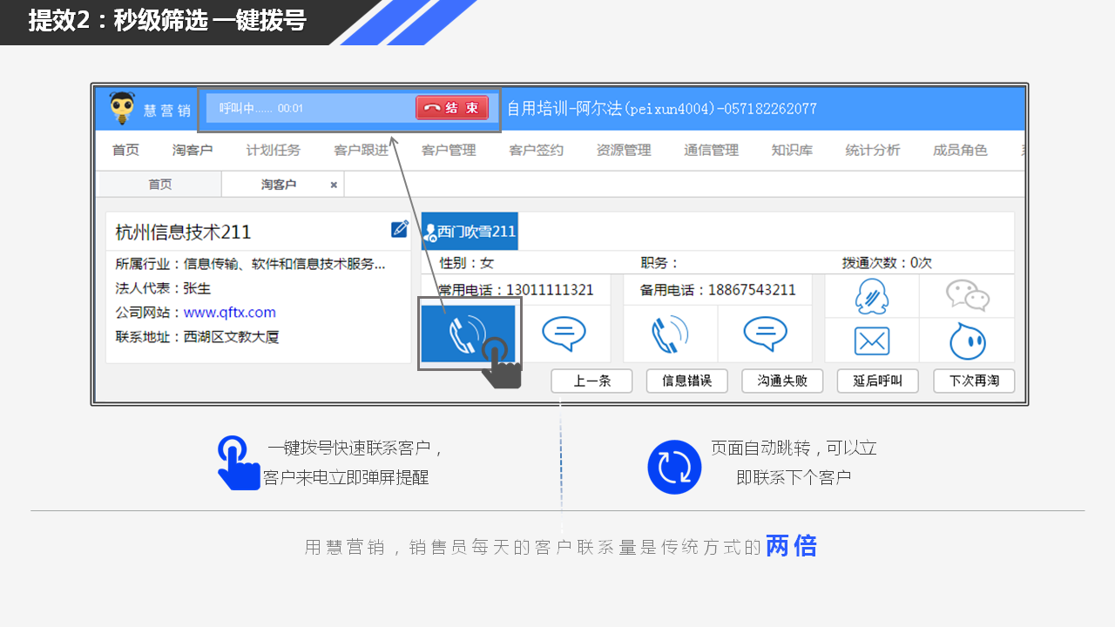Open the www.qftx.com company website link
This screenshot has width=1115, height=627.
pos(229,313)
